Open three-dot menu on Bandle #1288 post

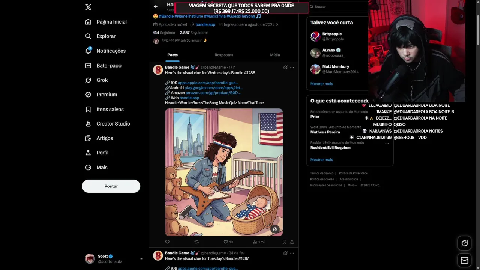[x=292, y=67]
